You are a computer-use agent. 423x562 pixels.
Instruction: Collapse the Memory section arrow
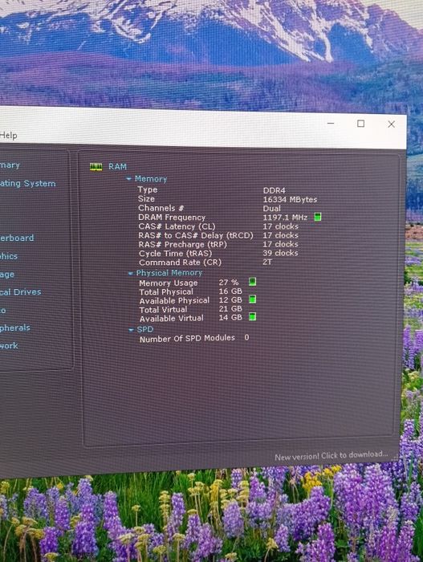click(x=128, y=178)
